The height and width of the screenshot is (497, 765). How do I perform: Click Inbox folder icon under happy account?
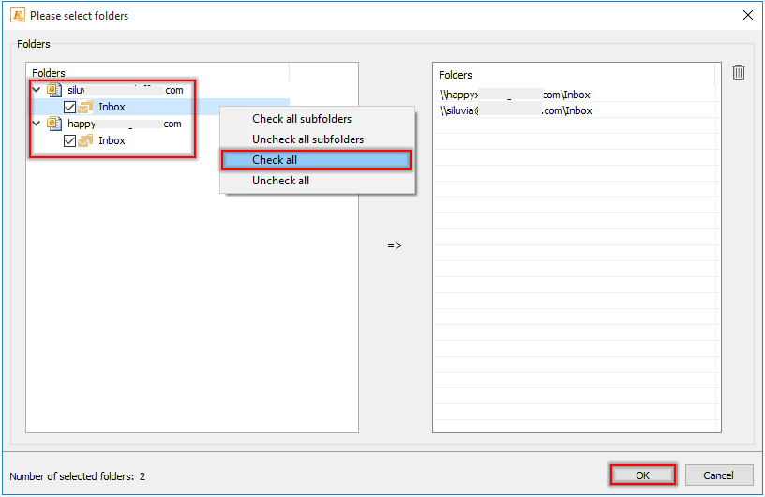pos(86,140)
